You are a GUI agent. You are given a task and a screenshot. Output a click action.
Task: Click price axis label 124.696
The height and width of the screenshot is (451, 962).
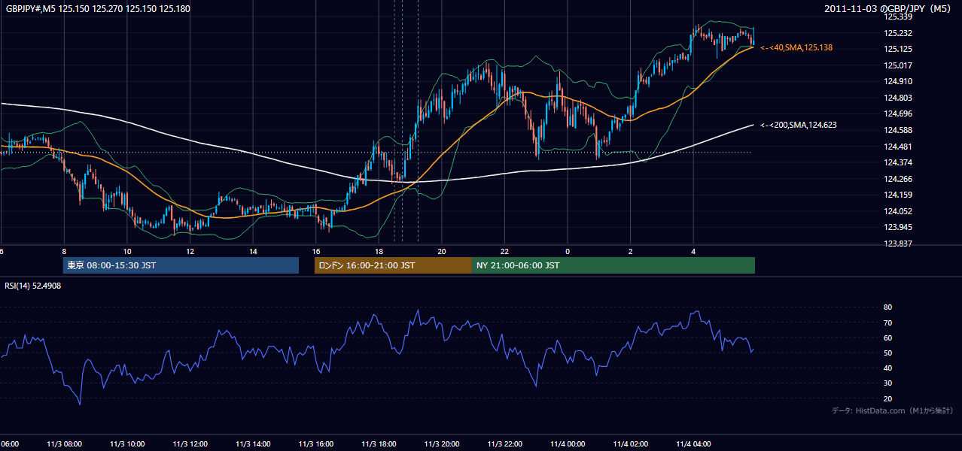[898, 114]
